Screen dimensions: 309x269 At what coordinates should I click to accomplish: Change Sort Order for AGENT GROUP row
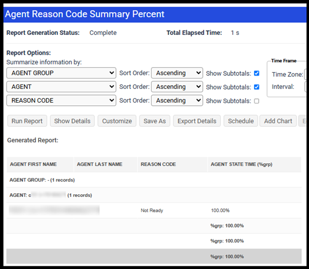[177, 73]
